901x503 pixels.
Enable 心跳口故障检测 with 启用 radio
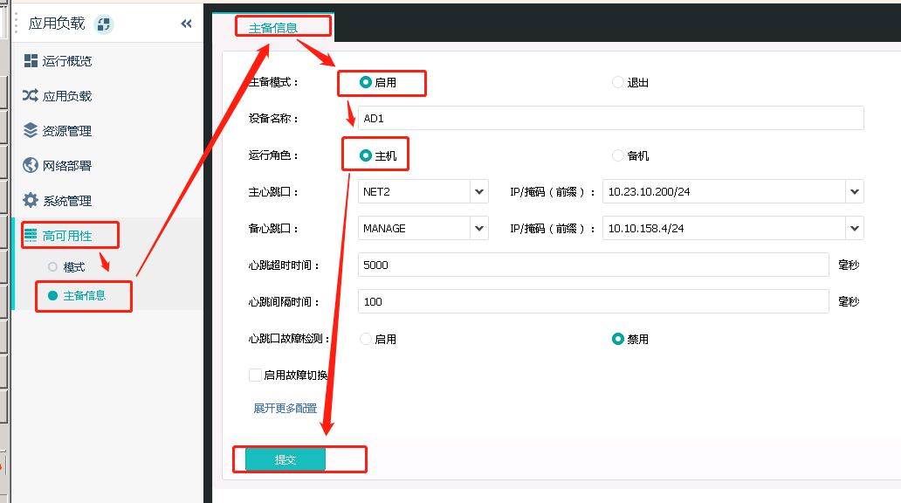click(x=366, y=339)
